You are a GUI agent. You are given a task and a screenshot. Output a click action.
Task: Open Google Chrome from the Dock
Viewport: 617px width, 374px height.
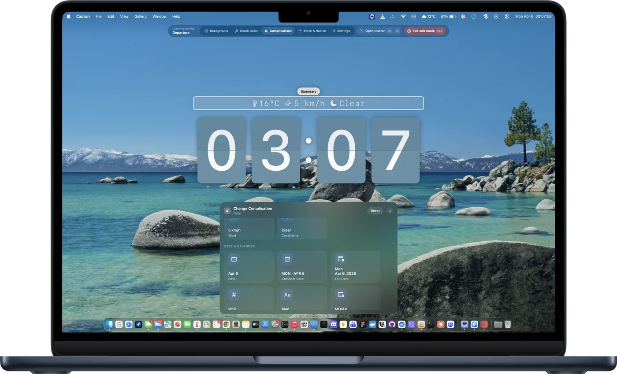point(226,324)
